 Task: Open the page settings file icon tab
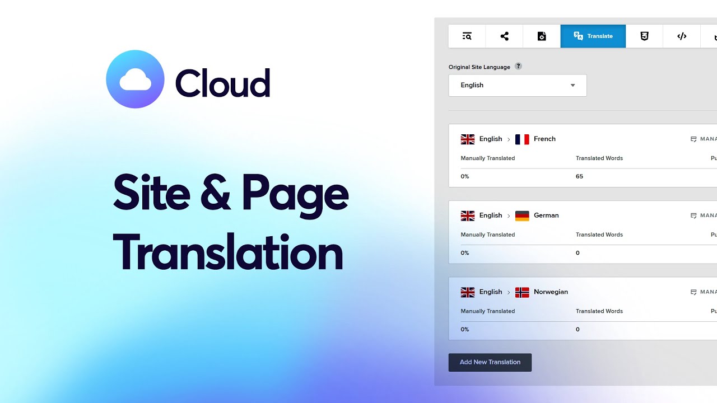tap(542, 36)
